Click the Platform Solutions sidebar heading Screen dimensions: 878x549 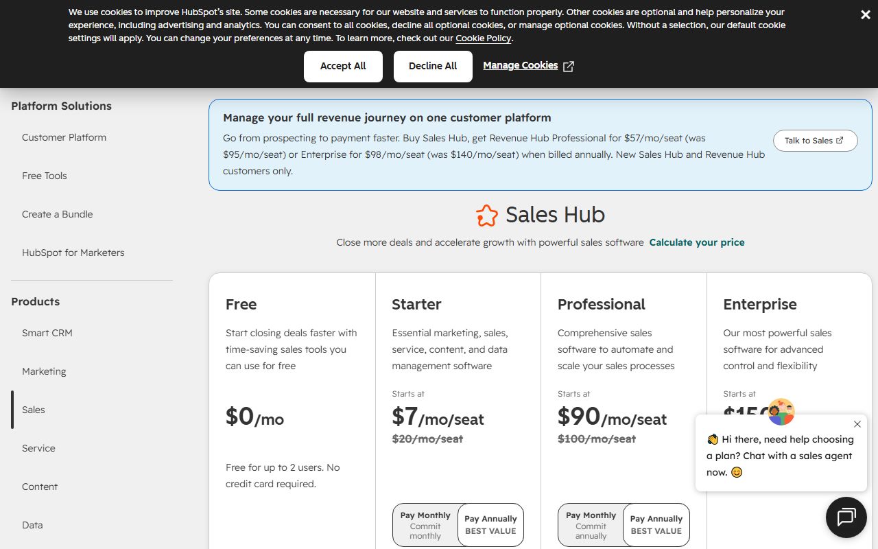pos(61,106)
